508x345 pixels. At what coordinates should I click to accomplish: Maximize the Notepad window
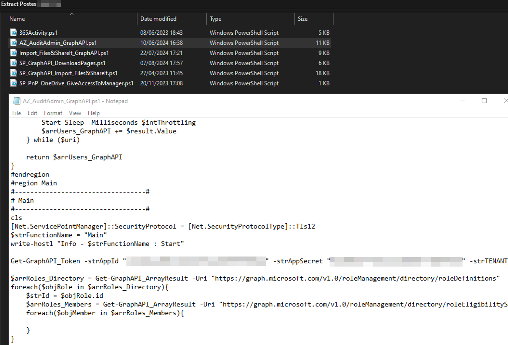pos(484,101)
